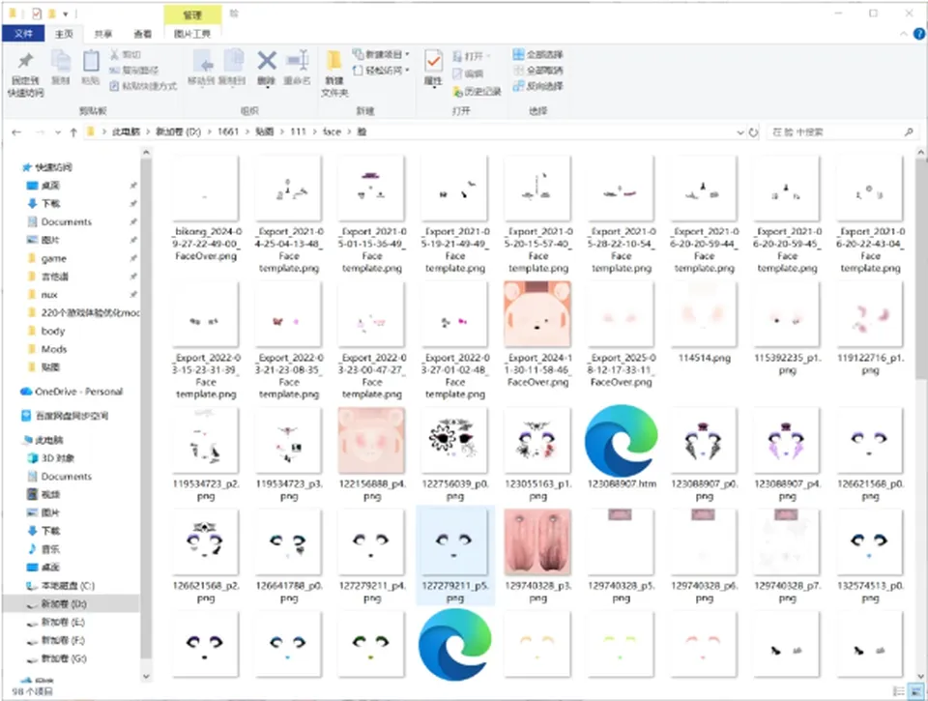
Task: Click the 剪切 scissors icon in ribbon
Action: (114, 55)
